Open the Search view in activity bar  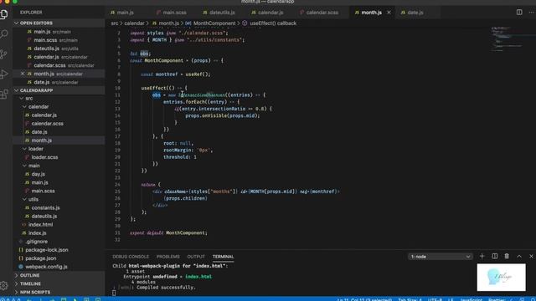4,34
